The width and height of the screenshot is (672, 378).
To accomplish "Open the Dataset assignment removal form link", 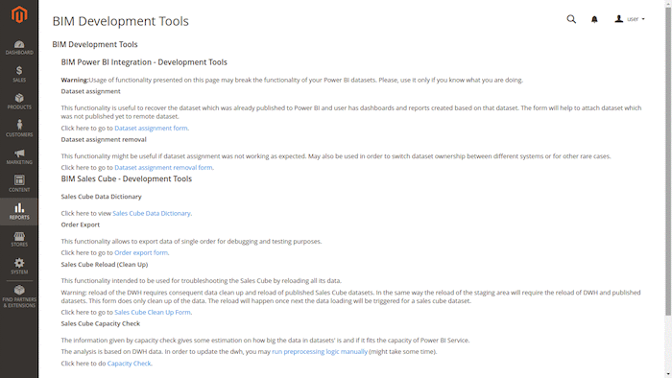I will tap(163, 167).
